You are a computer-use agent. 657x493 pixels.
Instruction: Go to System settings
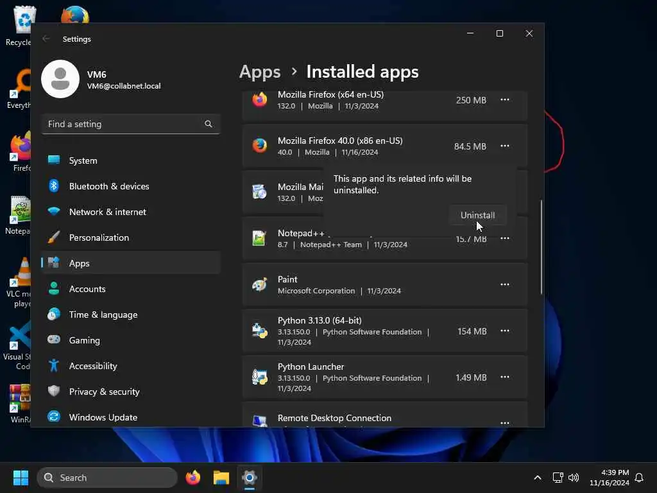click(x=131, y=160)
